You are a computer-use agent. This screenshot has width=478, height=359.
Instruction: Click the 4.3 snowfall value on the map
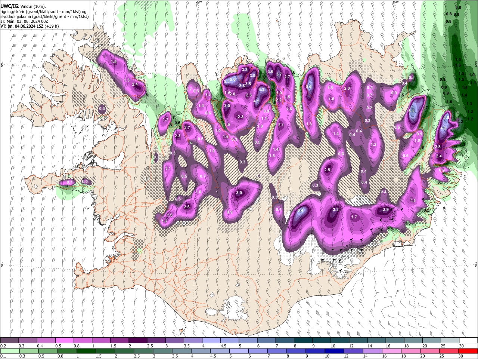tap(261, 89)
